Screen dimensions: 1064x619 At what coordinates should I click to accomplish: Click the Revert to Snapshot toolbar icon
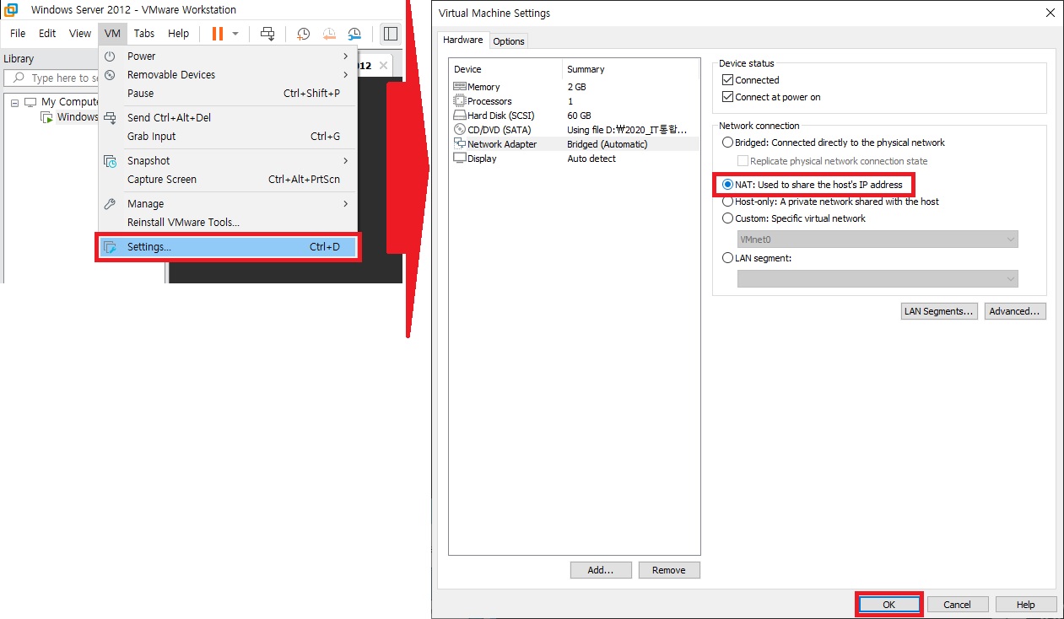(329, 34)
